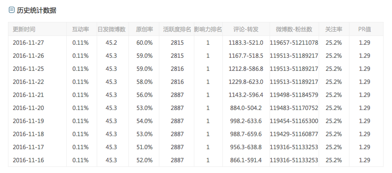The image size is (392, 173).
Task: Click the 互动率 column header
Action: pos(80,29)
